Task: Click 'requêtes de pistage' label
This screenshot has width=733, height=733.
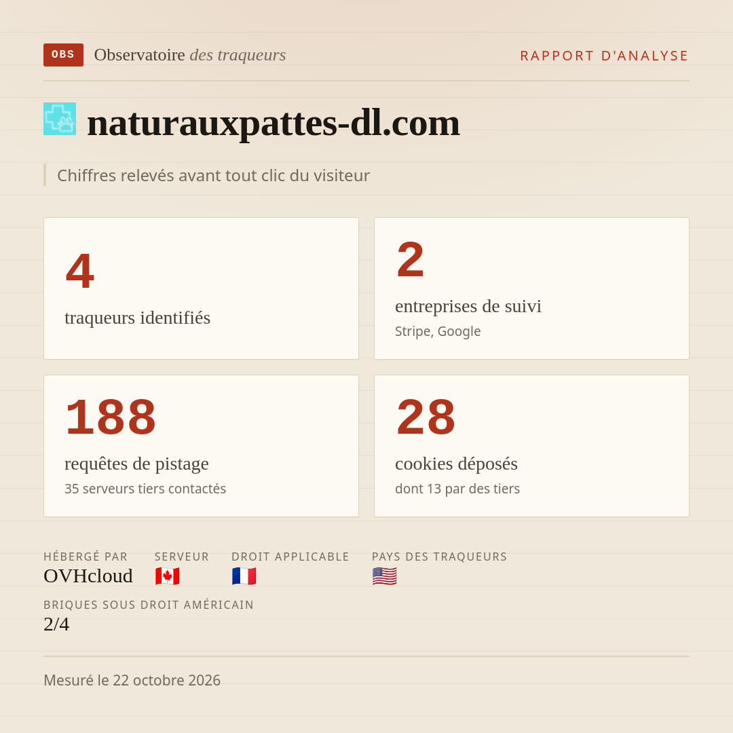Action: pyautogui.click(x=136, y=464)
